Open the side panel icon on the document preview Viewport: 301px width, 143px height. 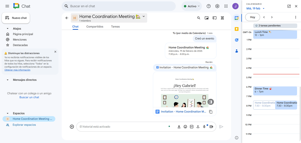click(211, 102)
